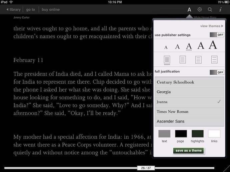The width and height of the screenshot is (230, 172).
Task: Click the February 11 heading
Action: 28,60
